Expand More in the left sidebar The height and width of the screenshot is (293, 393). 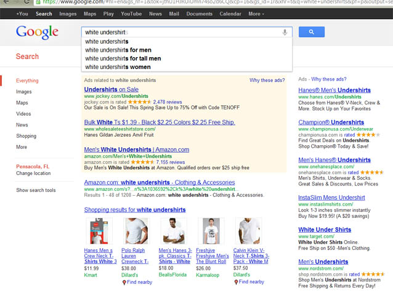click(x=22, y=147)
